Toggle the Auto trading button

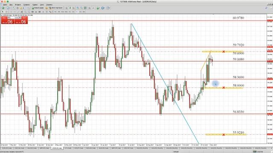56,8
